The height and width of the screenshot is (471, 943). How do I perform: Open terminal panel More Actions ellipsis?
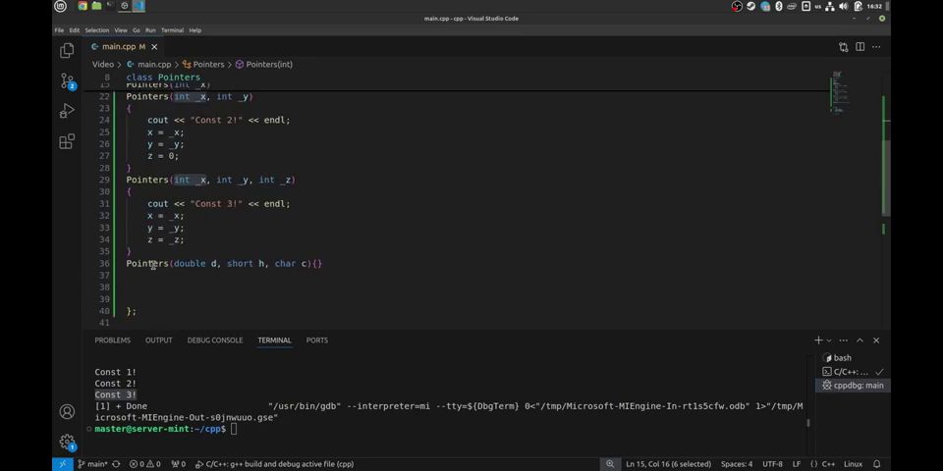tap(843, 340)
